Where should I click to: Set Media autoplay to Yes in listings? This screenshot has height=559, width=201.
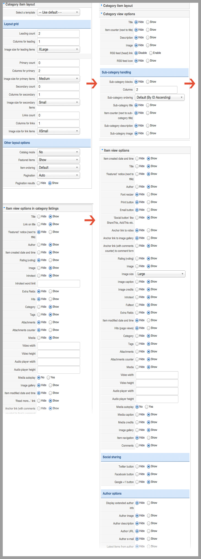coord(48,378)
